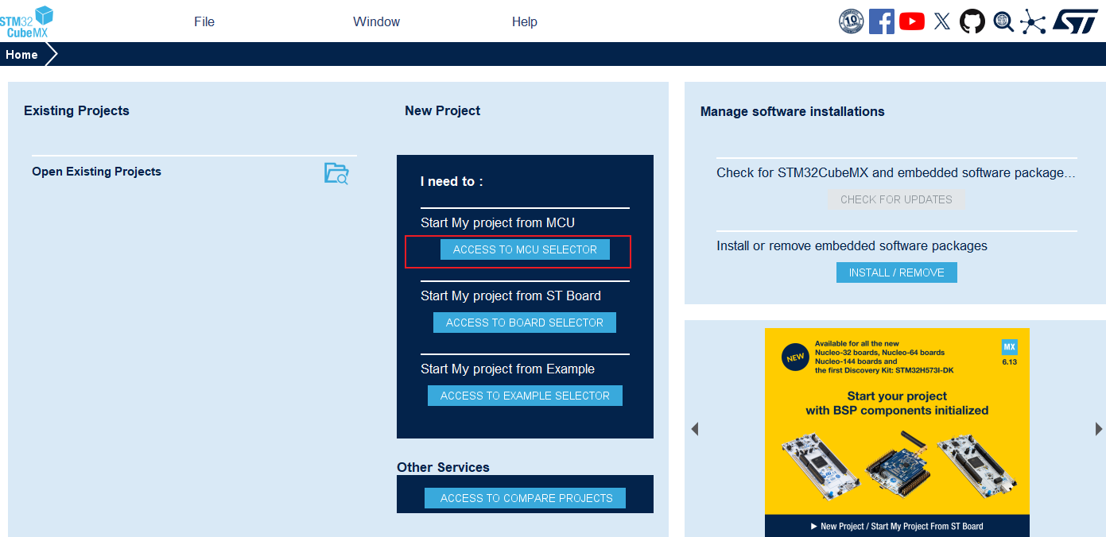Viewport: 1106px width, 537px height.
Task: Click ACCESS TO EXAMPLE SELECTOR button
Action: point(525,396)
